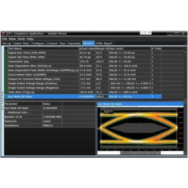Click margin value 169.5 cell
Image resolution: width=188 pixels, height=188 pixels.
tap(102, 62)
